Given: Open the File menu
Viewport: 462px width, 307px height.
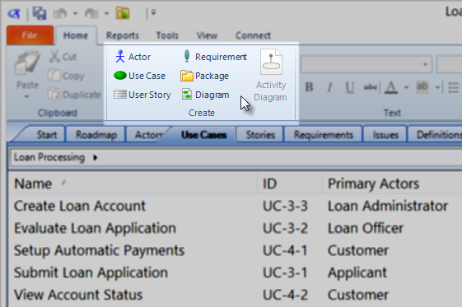Looking at the screenshot, I should click(x=30, y=35).
